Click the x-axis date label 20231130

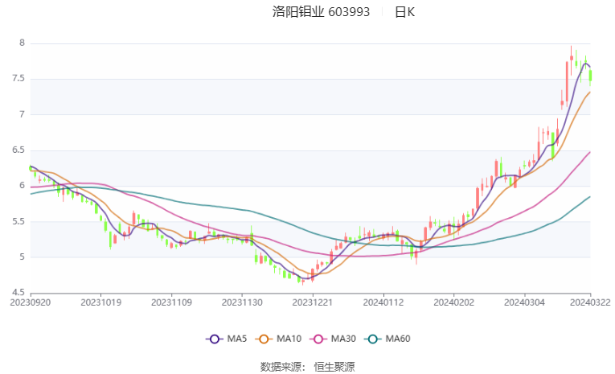coord(242,302)
